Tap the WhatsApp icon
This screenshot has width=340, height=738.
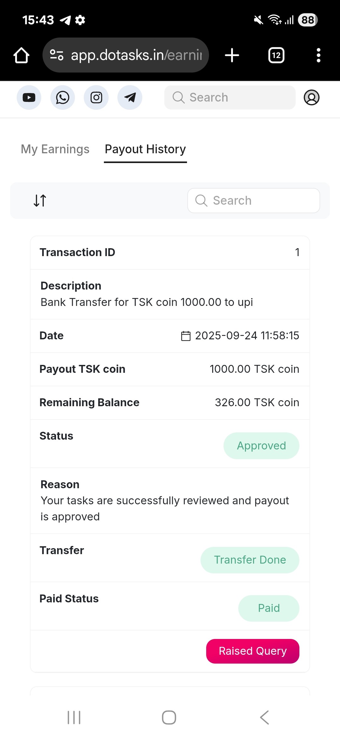(63, 97)
